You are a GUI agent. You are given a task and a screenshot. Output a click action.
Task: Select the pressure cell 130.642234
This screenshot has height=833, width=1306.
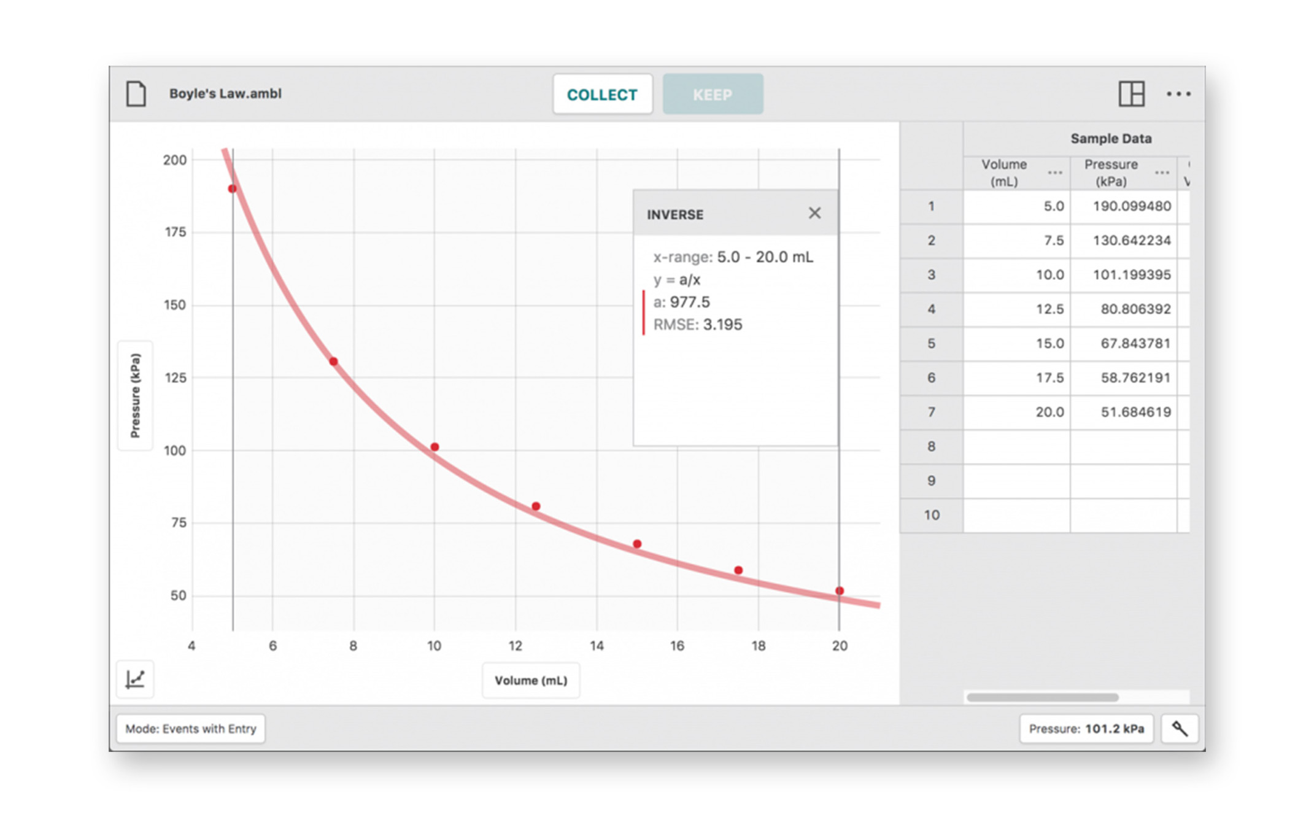click(1124, 241)
